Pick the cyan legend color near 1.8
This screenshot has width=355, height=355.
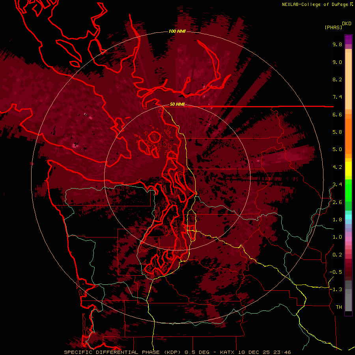(348, 217)
